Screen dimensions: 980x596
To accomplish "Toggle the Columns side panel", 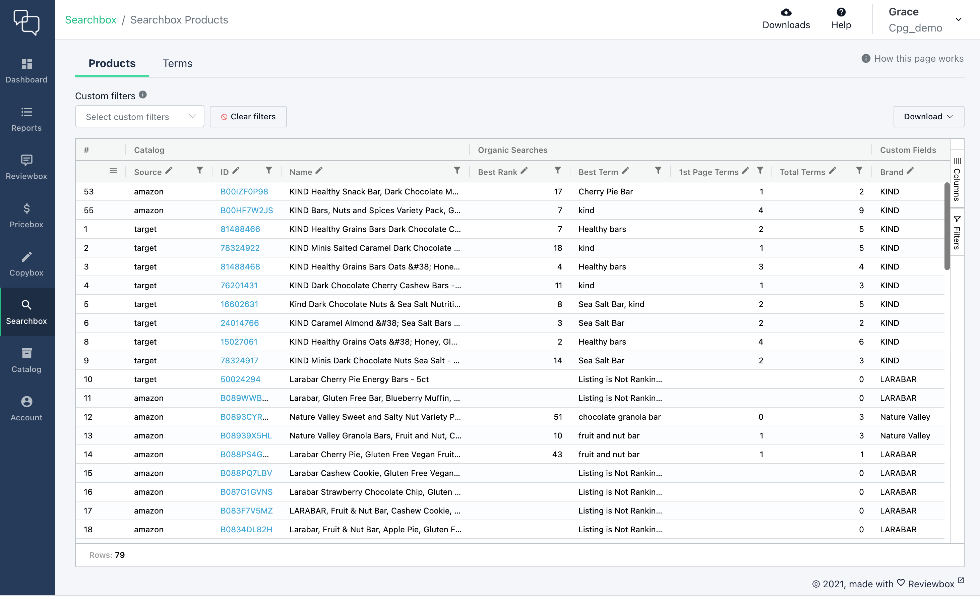I will 957,179.
